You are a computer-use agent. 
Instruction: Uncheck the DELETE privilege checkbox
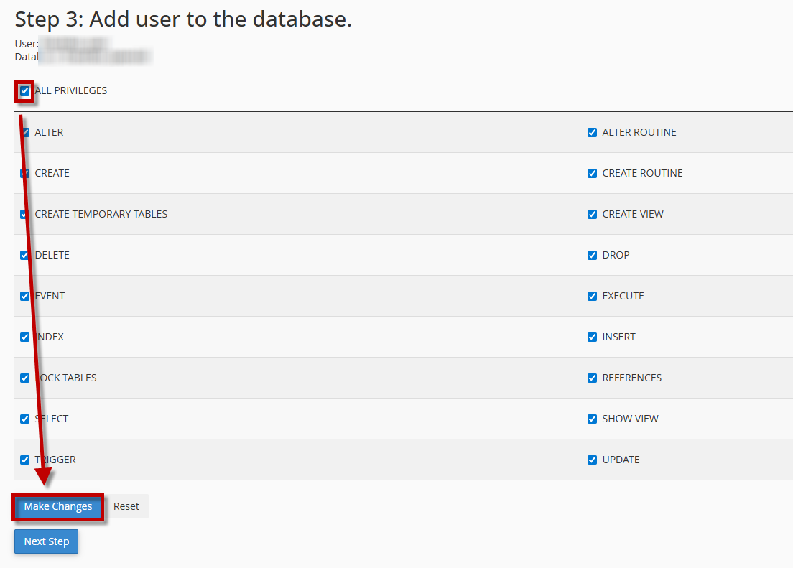pyautogui.click(x=25, y=255)
